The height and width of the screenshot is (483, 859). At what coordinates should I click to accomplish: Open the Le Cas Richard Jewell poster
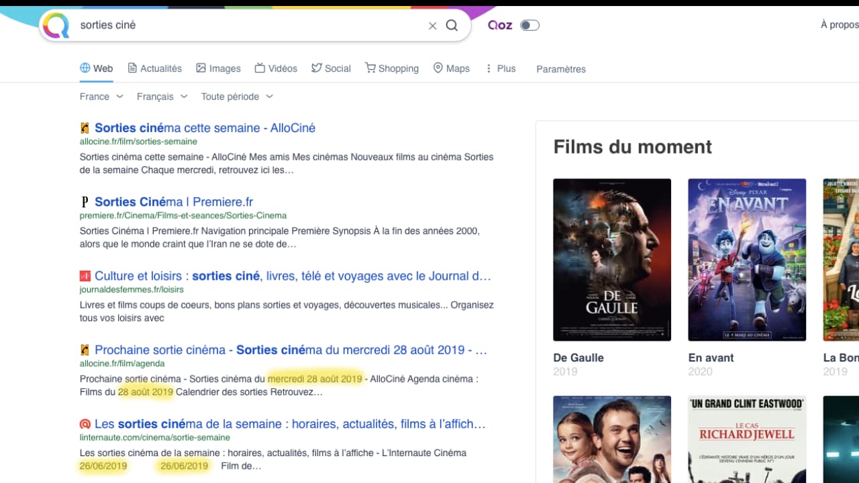747,439
